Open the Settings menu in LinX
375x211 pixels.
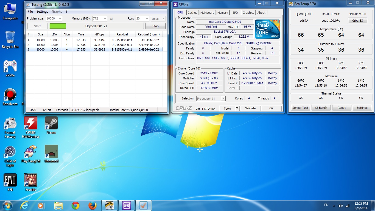coord(42,12)
